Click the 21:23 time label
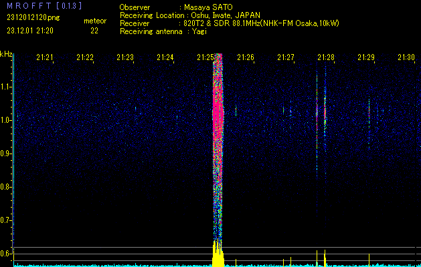 (125, 58)
